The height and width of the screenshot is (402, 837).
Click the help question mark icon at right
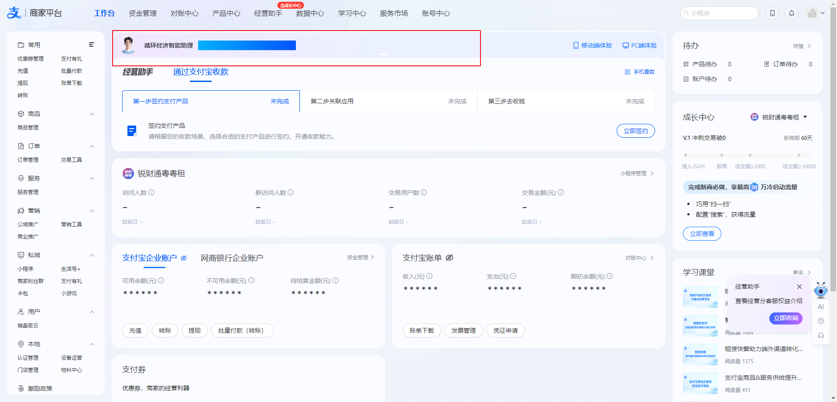click(x=821, y=321)
